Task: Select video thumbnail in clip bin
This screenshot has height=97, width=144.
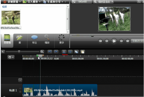Action: coord(11,18)
